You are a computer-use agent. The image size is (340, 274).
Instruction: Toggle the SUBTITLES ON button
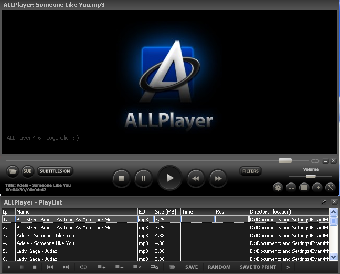55,171
